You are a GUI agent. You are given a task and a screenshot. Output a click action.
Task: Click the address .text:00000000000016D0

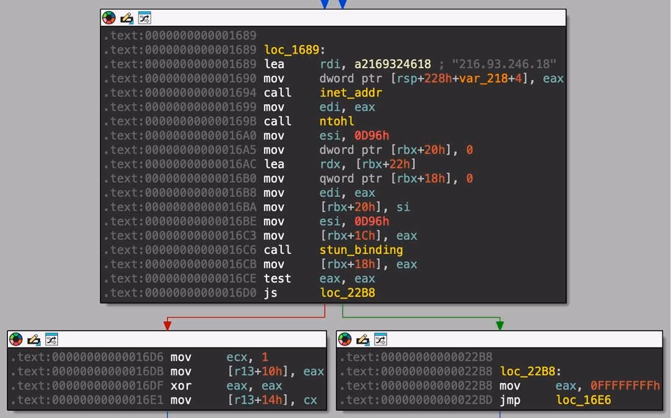(180, 293)
